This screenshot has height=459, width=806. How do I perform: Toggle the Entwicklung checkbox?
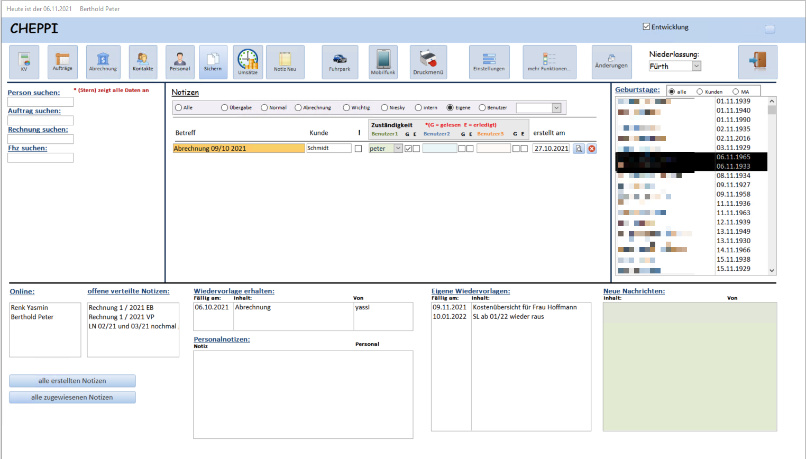646,26
